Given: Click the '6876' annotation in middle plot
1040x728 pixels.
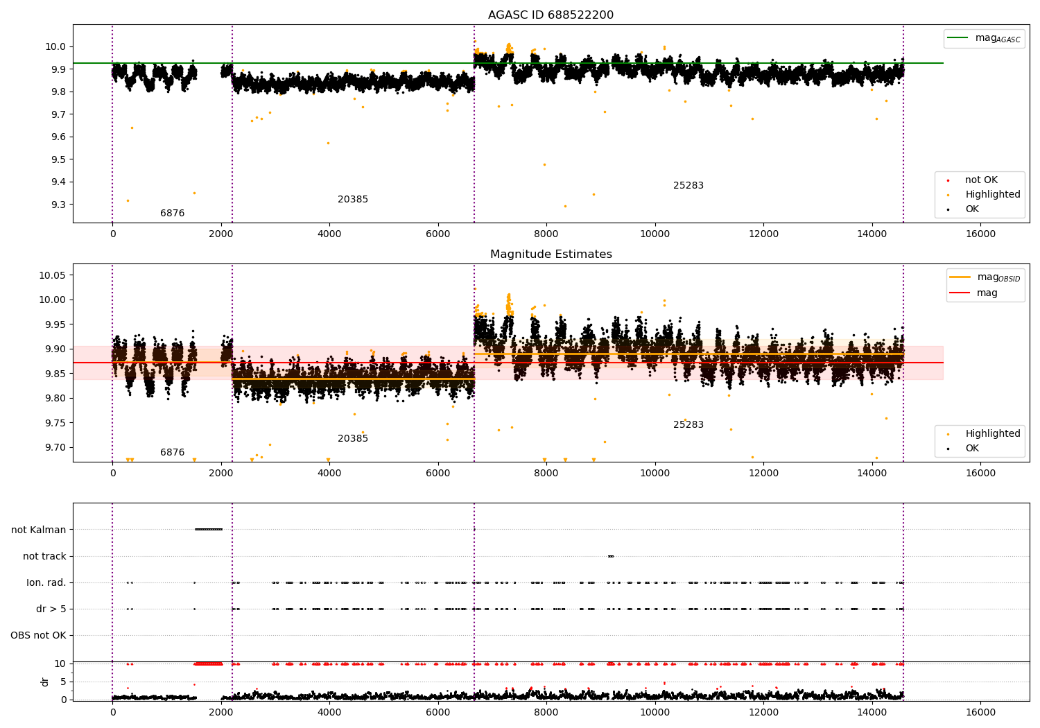Looking at the screenshot, I should click(172, 452).
